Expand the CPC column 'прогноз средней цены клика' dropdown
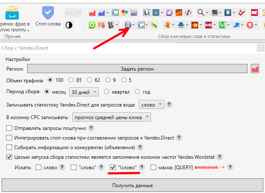Image resolution: width=265 pixels, height=193 pixels. pyautogui.click(x=111, y=118)
